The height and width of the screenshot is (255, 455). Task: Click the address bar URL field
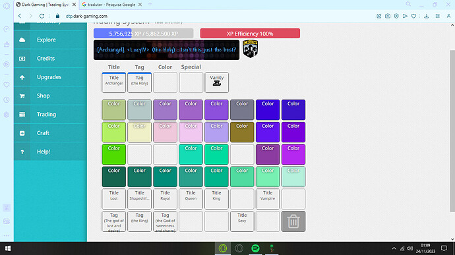(x=203, y=16)
